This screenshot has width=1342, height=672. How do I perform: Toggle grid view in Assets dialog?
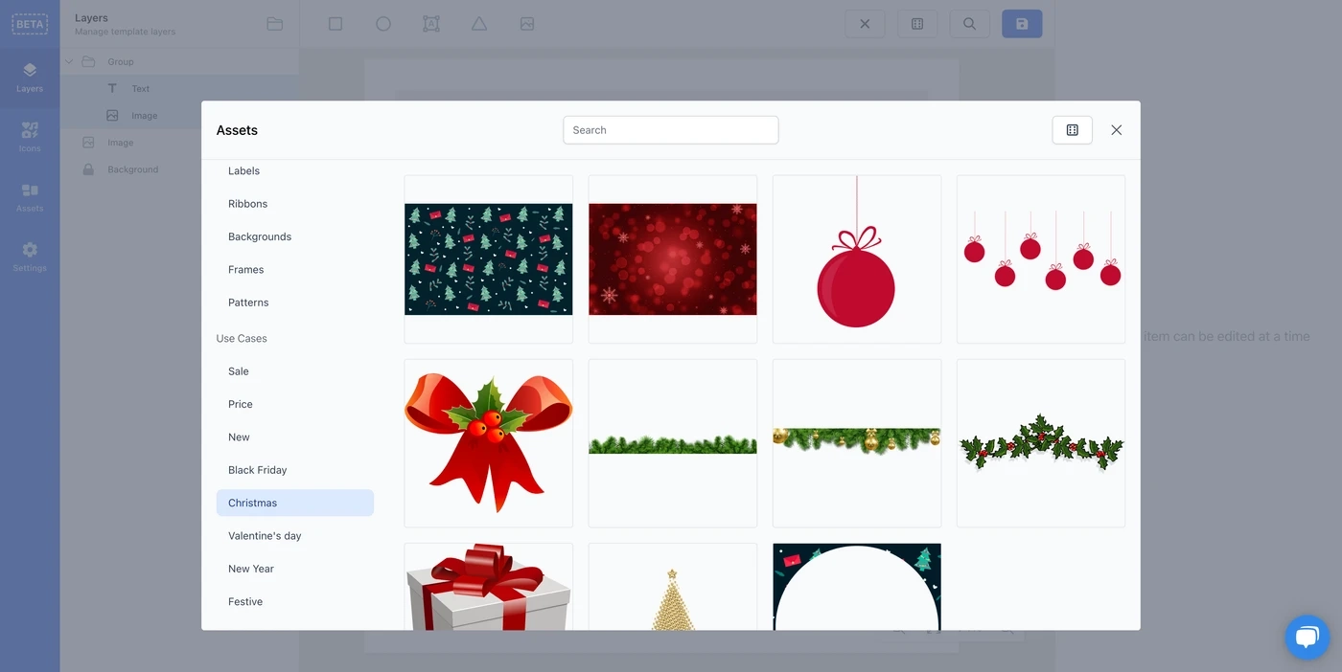point(1073,130)
